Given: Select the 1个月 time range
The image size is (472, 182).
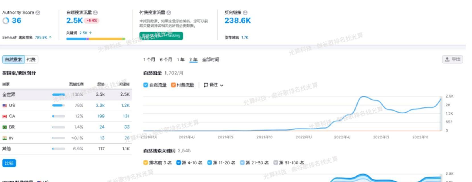Looking at the screenshot, I should (x=149, y=59).
